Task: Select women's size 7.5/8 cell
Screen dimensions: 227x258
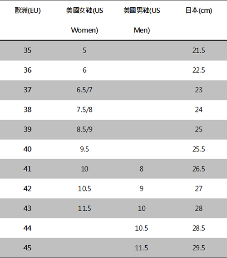Action: click(x=84, y=110)
